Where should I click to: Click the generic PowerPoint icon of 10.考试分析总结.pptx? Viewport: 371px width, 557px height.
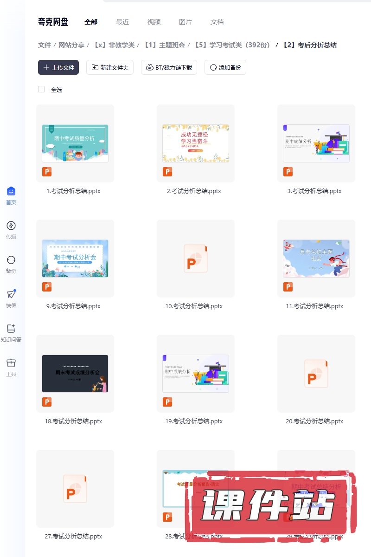click(x=195, y=259)
